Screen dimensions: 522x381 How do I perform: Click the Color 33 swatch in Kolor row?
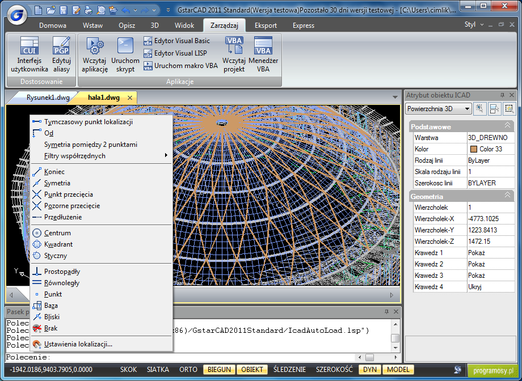(473, 149)
